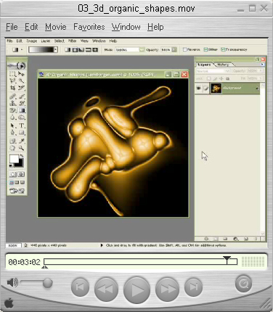273x312 pixels.
Task: Choose the Linear Gradient style button
Action: [68, 50]
